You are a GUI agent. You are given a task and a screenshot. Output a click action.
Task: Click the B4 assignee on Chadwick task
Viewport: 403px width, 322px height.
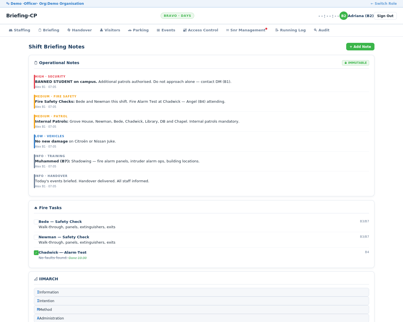point(367,252)
